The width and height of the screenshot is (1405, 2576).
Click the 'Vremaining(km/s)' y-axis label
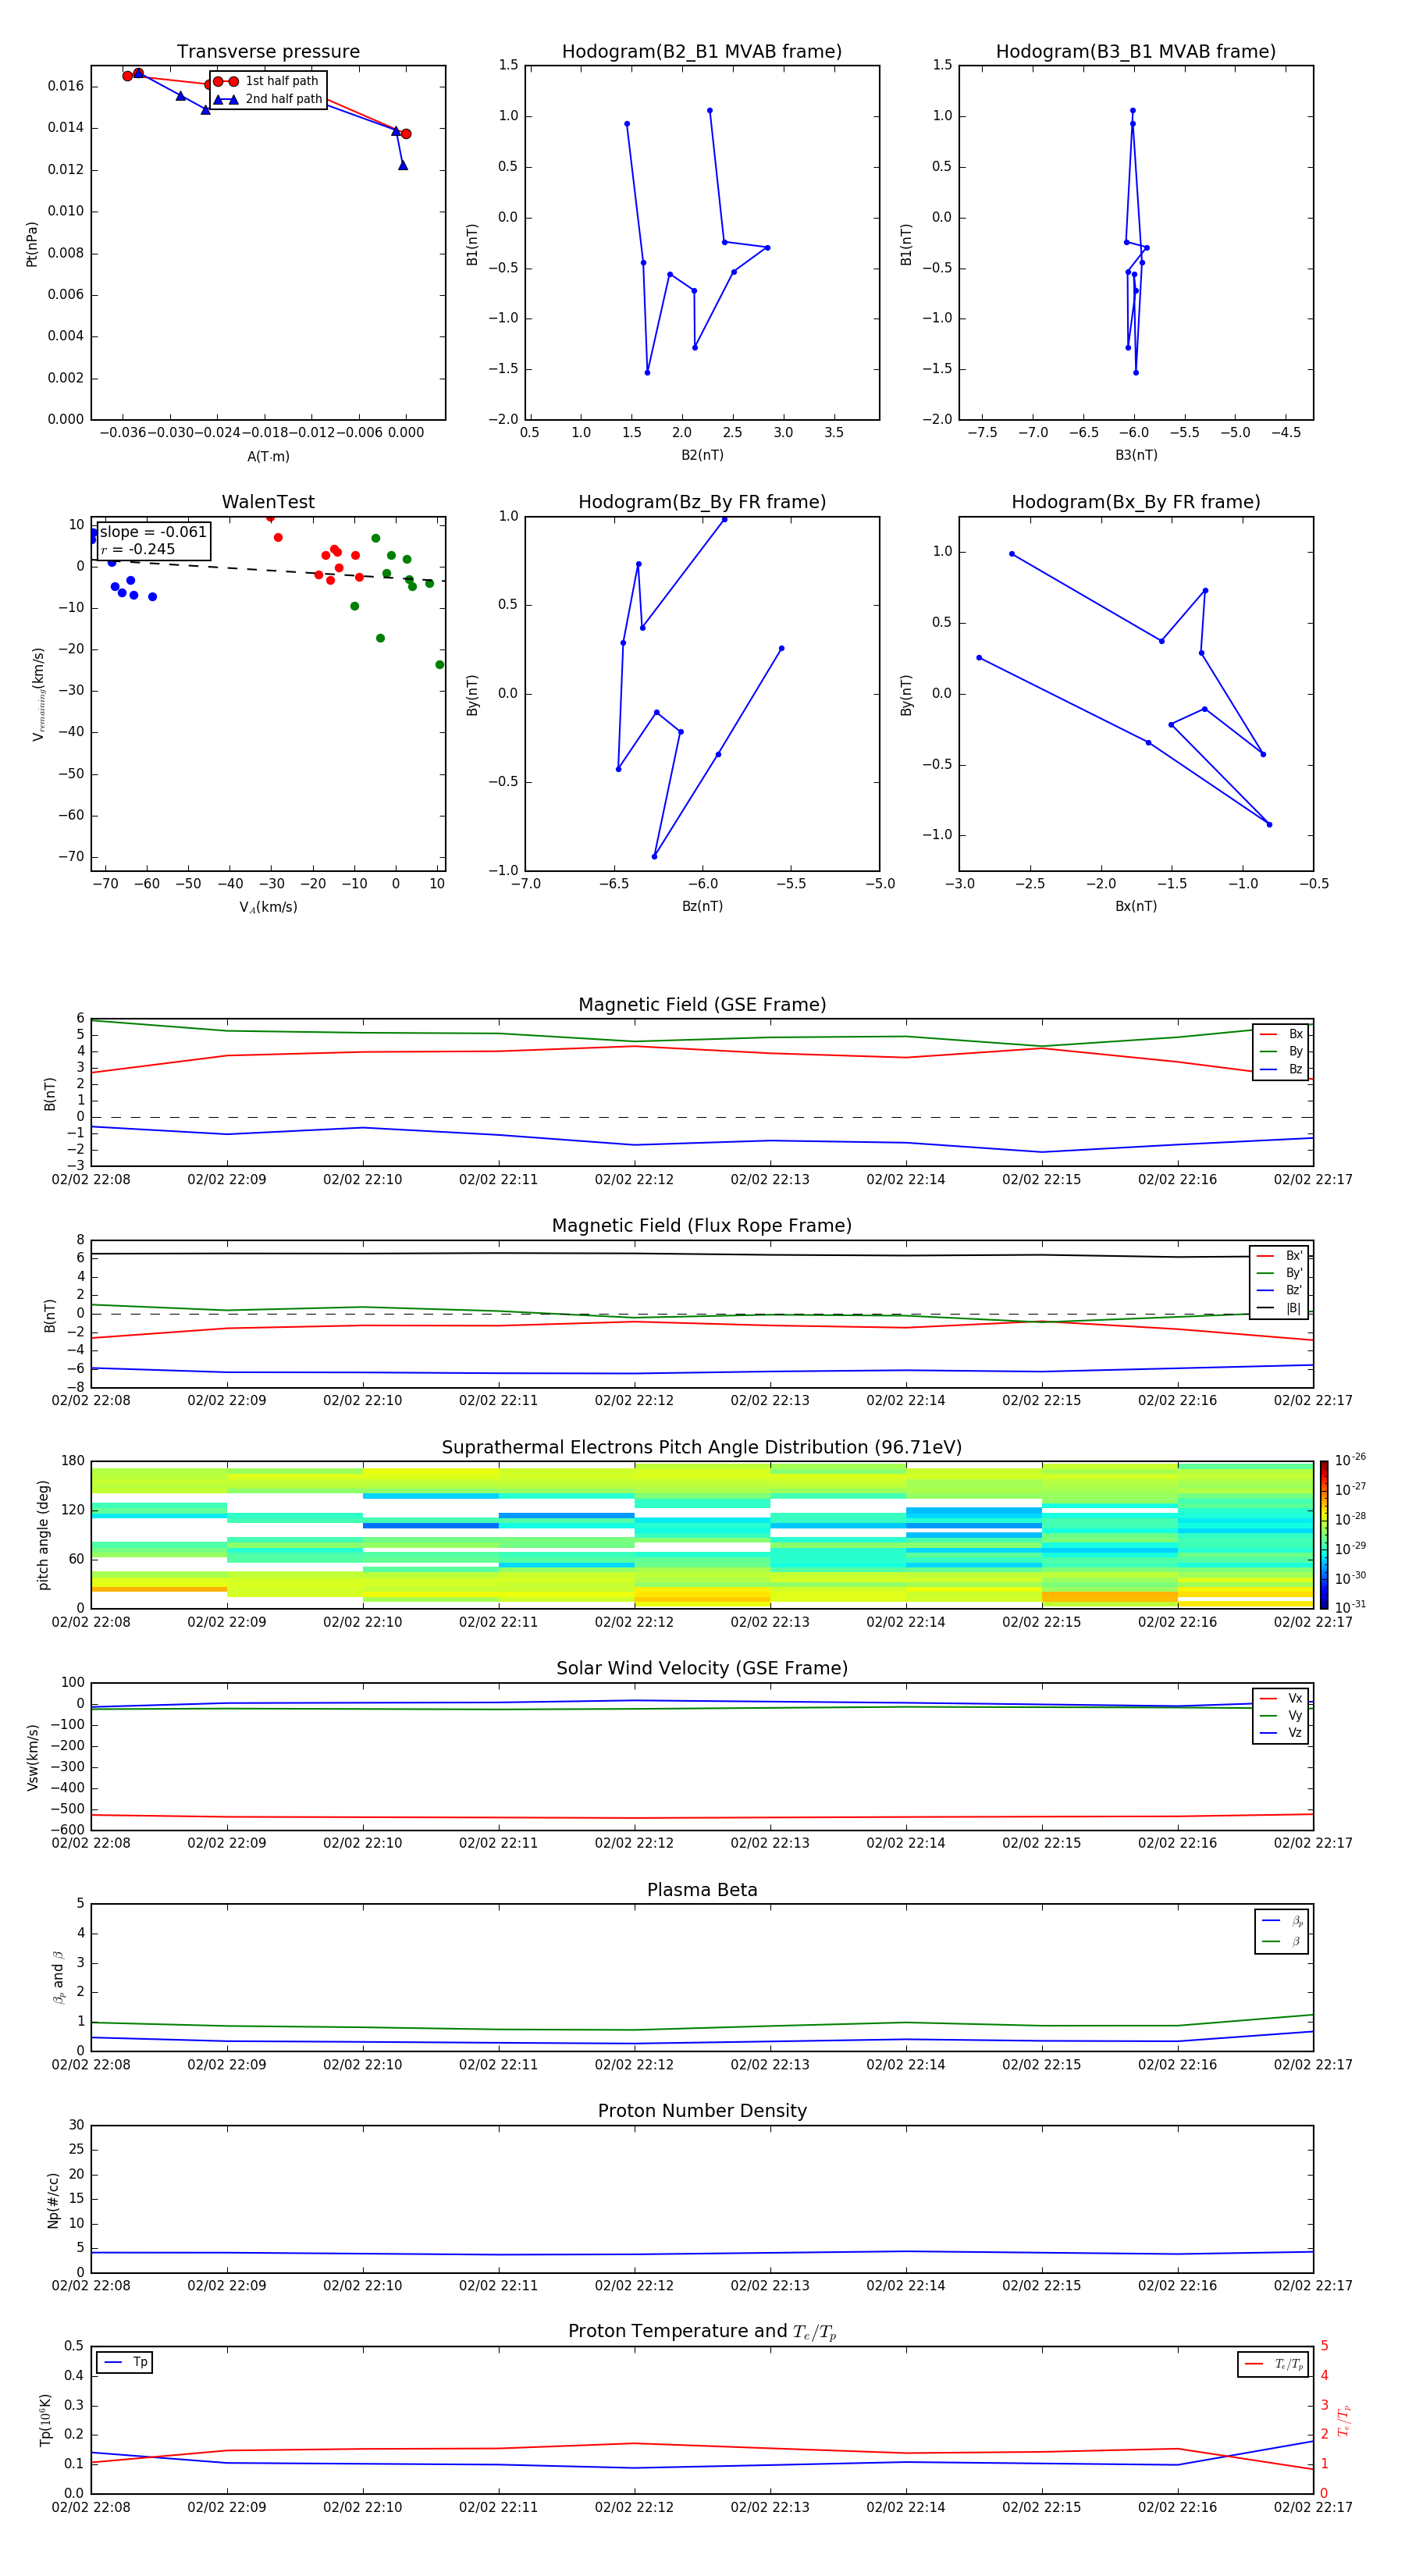coord(38,694)
